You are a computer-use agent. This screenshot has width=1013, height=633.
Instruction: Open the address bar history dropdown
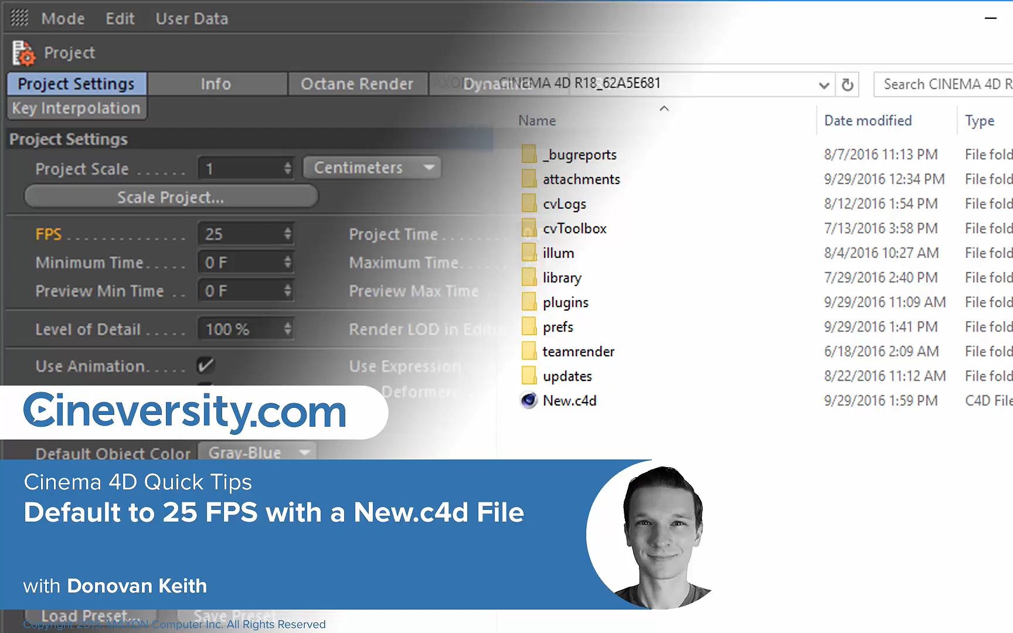tap(824, 84)
